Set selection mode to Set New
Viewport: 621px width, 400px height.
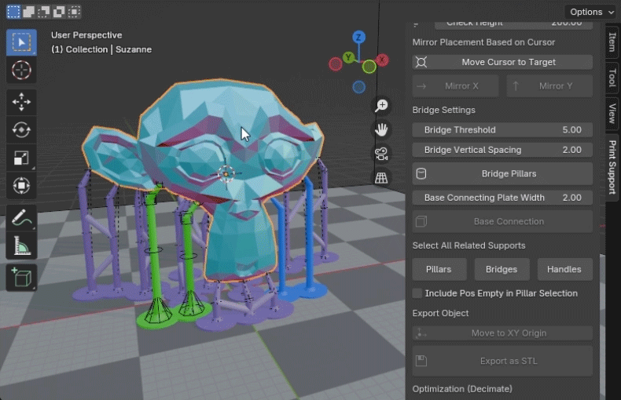(x=13, y=12)
